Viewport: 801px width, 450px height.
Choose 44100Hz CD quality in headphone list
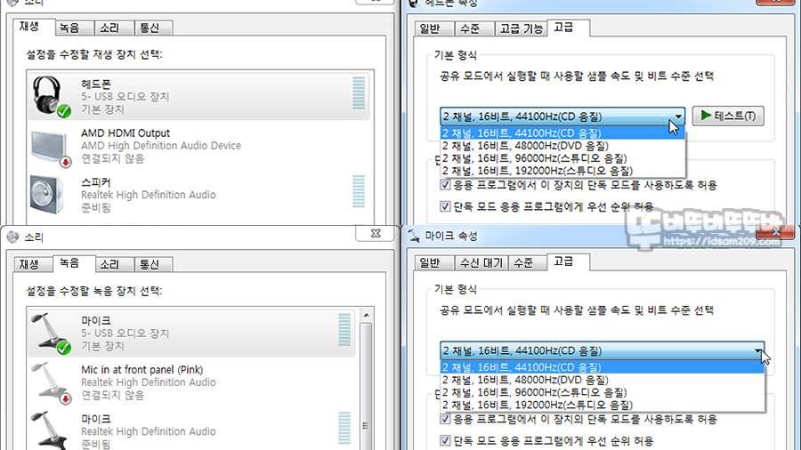[x=562, y=133]
